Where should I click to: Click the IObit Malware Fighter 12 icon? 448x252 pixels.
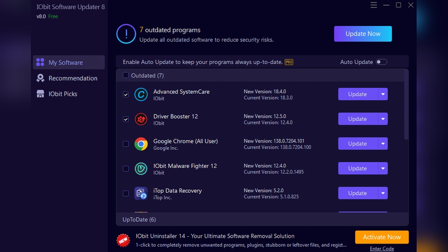(x=141, y=169)
